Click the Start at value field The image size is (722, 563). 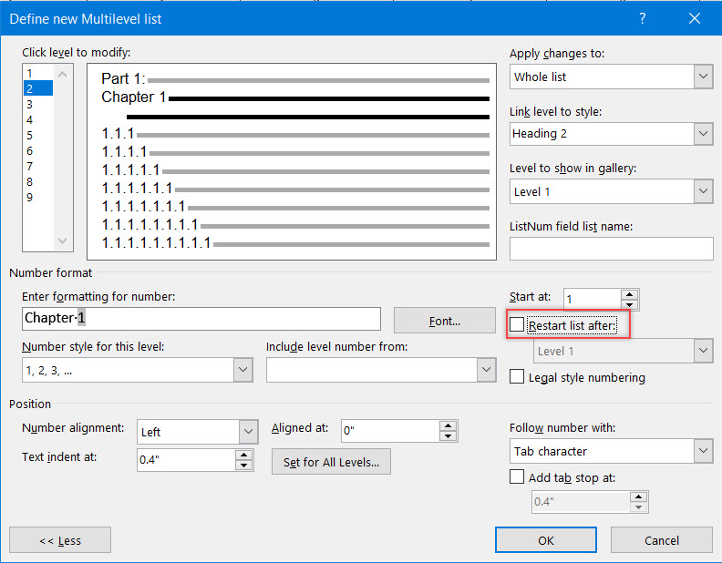tap(592, 300)
